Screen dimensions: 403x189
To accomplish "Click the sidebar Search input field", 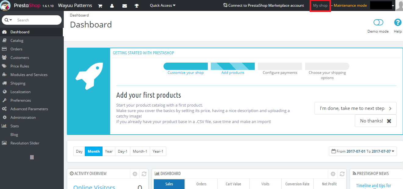I will (x=38, y=20).
